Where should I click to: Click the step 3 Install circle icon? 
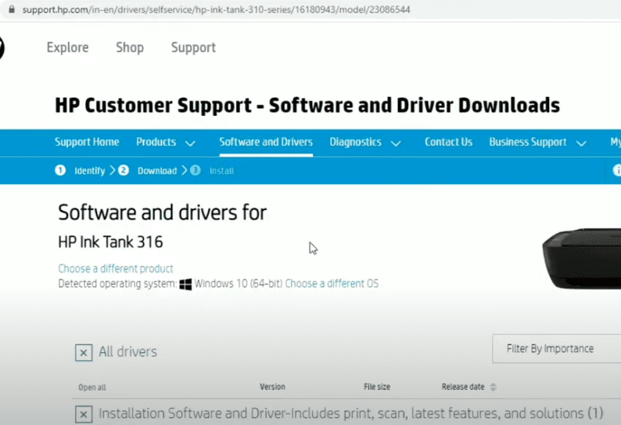tap(195, 171)
